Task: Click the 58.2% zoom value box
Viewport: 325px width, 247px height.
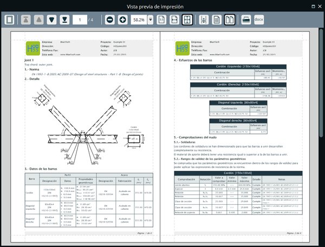Action: click(x=139, y=19)
